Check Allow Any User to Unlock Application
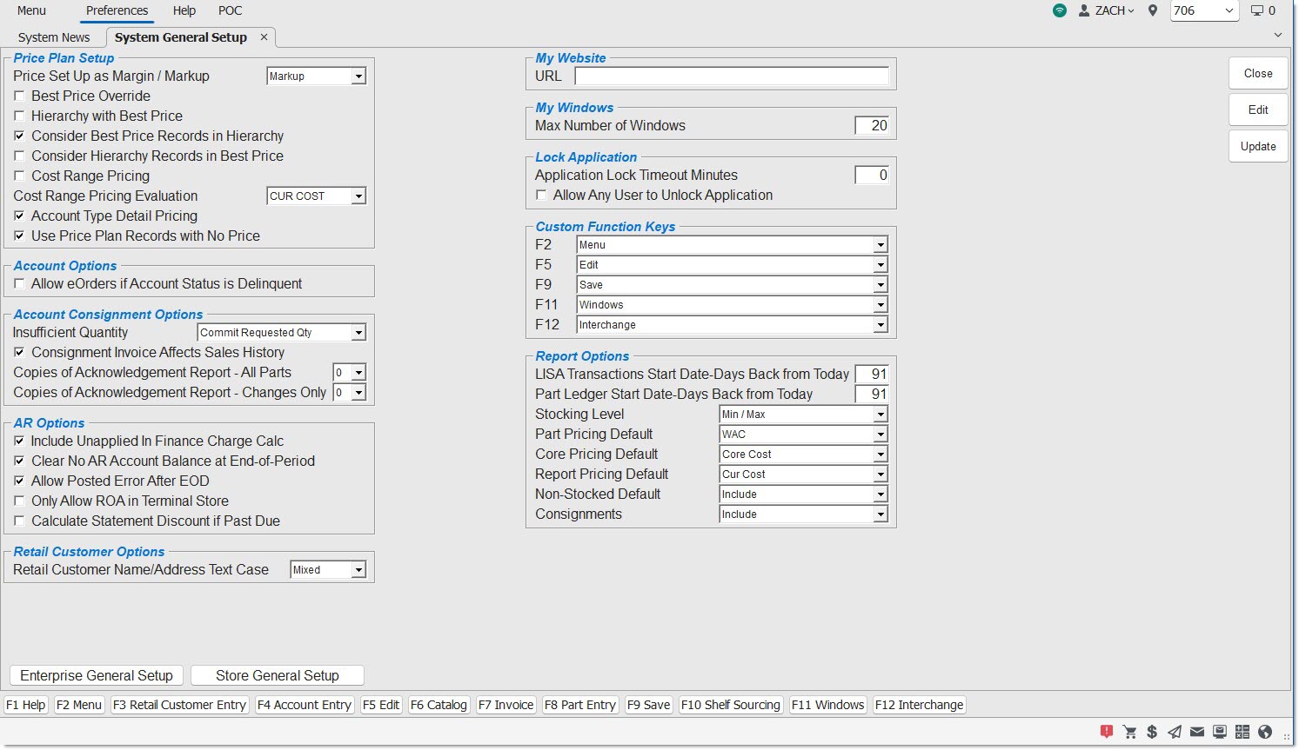 541,196
